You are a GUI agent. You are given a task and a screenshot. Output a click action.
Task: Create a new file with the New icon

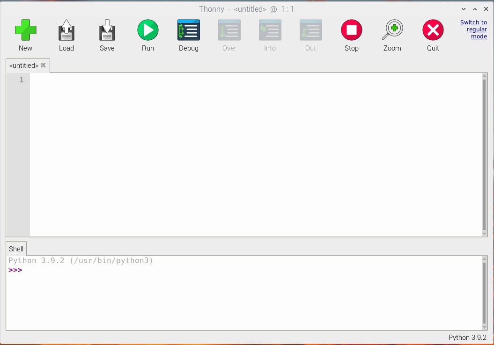click(x=25, y=30)
